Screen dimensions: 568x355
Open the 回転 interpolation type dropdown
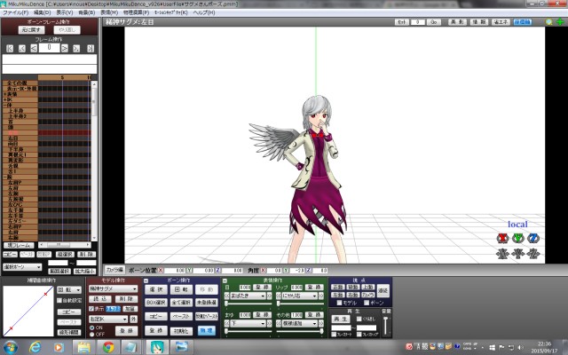[69, 290]
